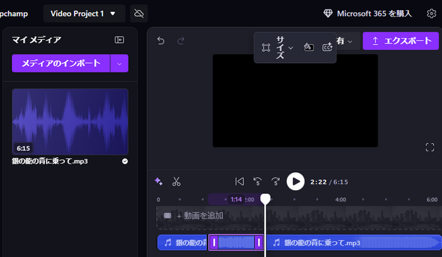Image resolution: width=442 pixels, height=257 pixels.
Task: Toggle the auto captions CC icon
Action: [327, 47]
